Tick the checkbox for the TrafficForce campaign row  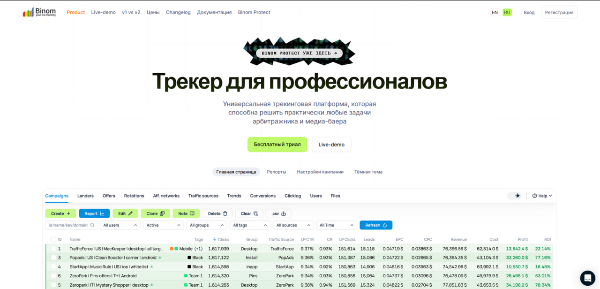click(x=53, y=249)
